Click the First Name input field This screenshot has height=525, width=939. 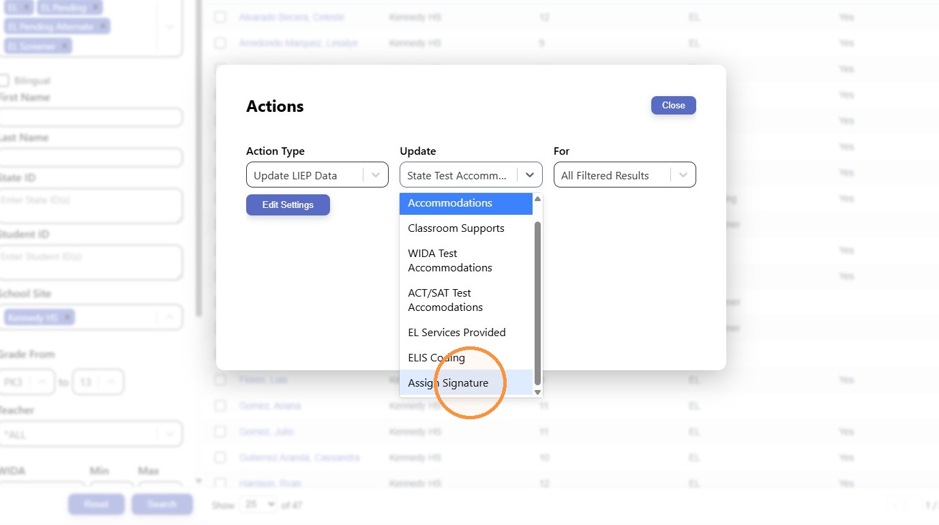point(90,117)
